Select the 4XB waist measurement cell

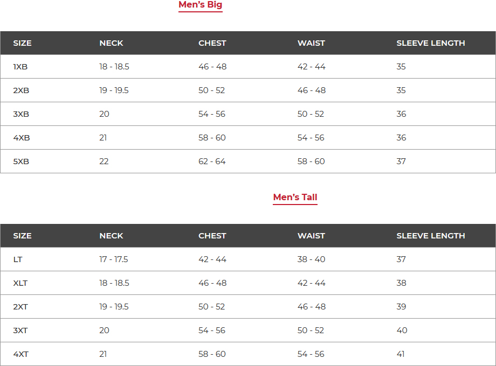(311, 138)
